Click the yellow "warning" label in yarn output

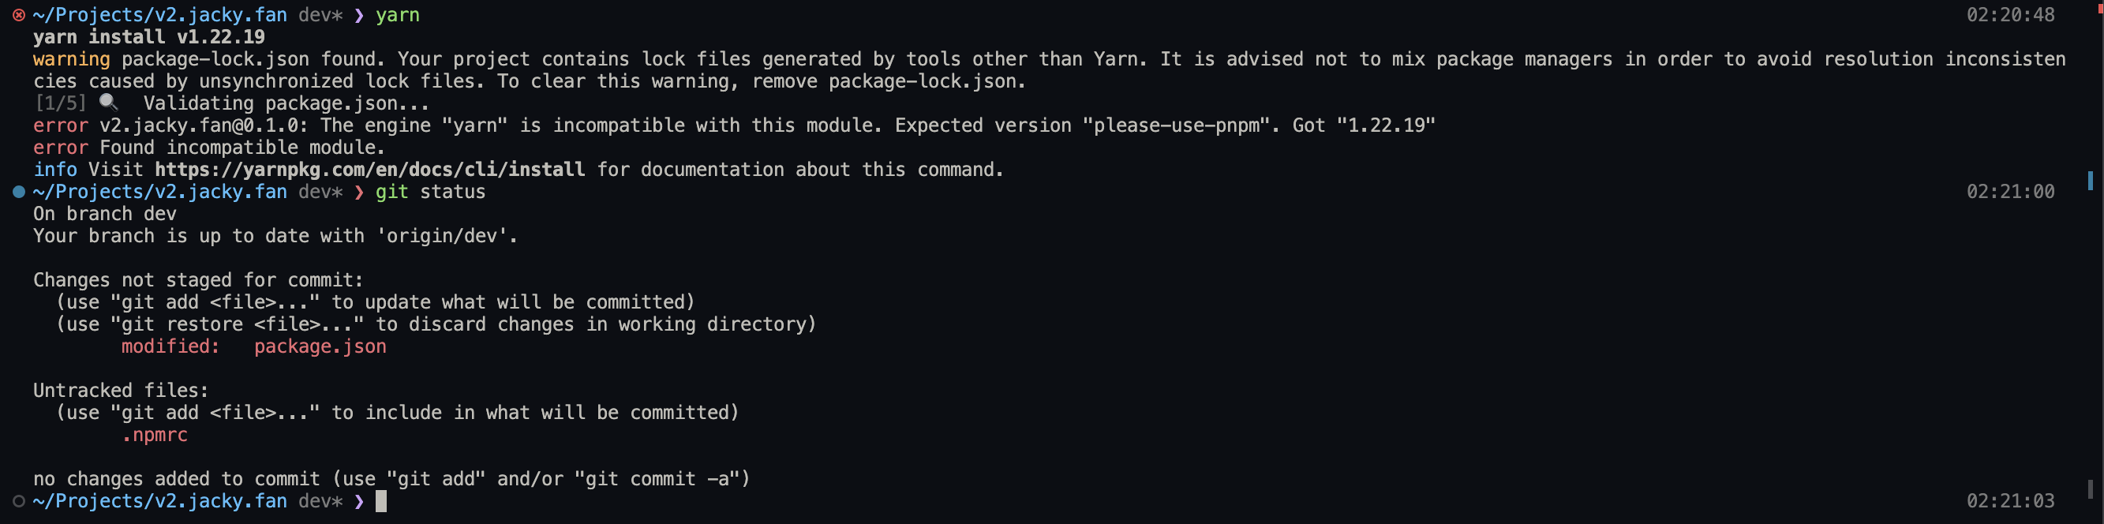[71, 60]
